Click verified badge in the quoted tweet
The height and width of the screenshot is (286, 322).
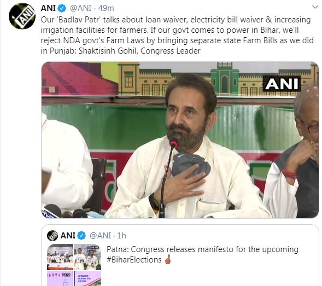pyautogui.click(x=82, y=236)
